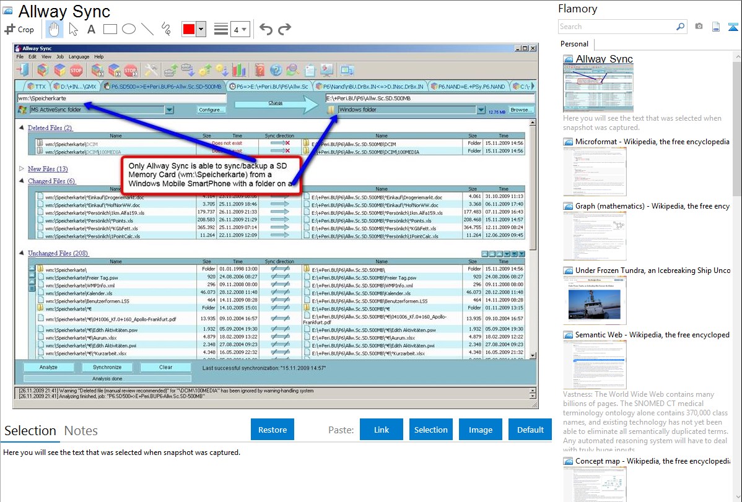742x502 pixels.
Task: Click the Browse... button
Action: (x=520, y=110)
